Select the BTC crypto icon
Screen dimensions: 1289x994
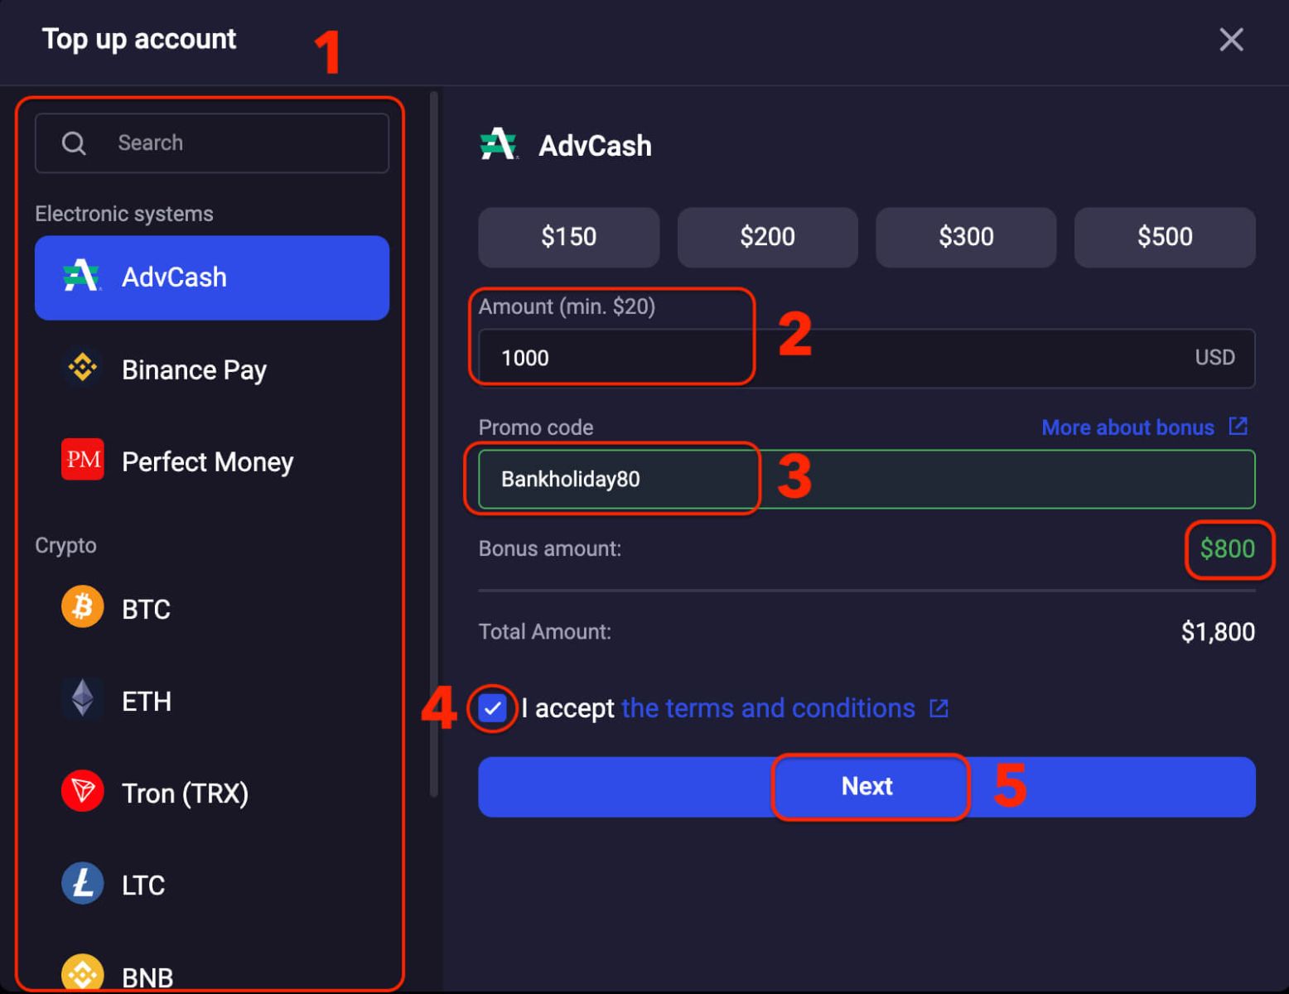(83, 607)
